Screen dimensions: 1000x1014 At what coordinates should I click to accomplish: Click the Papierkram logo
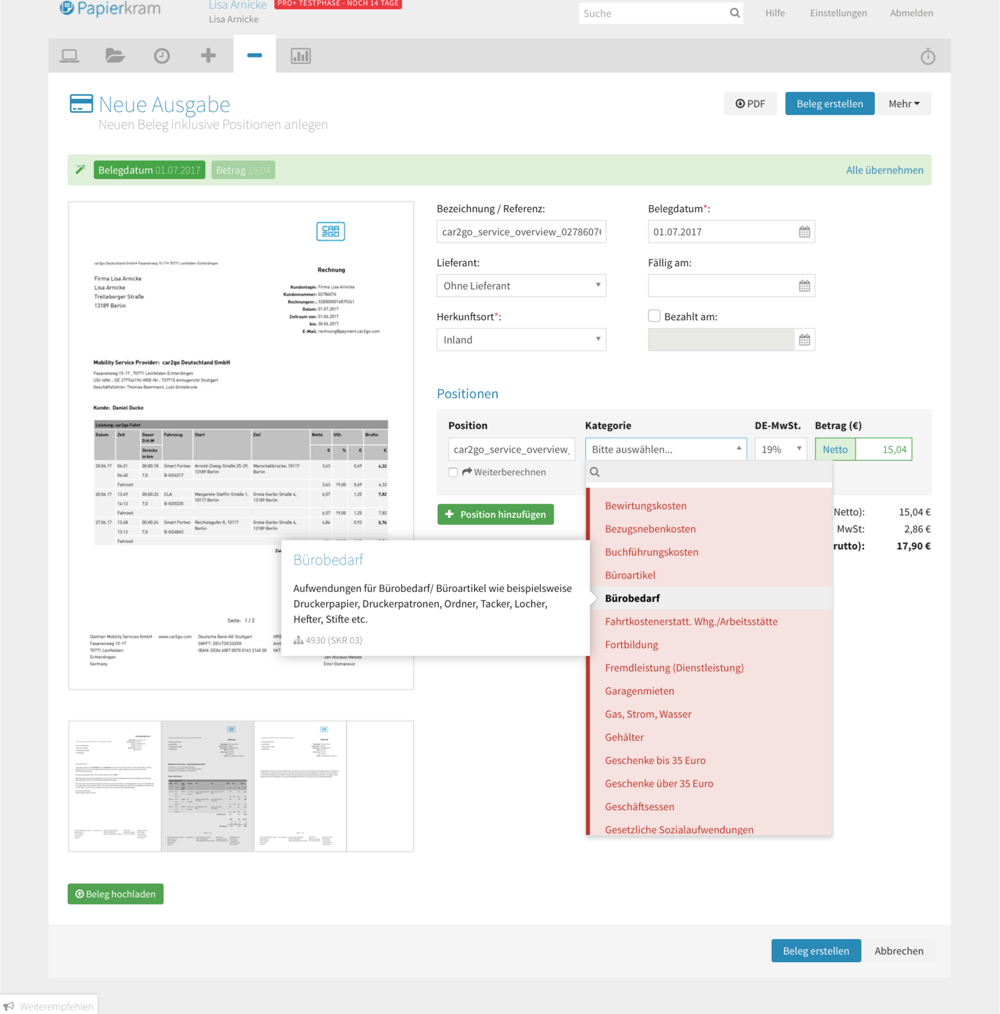point(110,8)
